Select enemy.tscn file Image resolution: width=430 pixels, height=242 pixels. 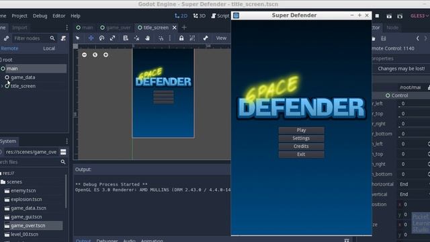(24, 191)
